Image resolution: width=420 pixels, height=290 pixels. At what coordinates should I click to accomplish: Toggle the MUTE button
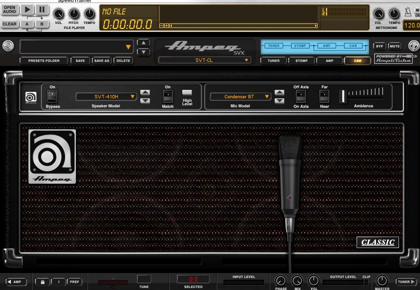click(x=395, y=46)
